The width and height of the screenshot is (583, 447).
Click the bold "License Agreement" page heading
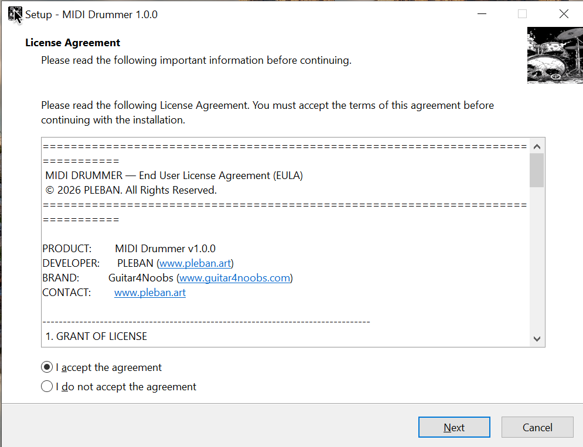coord(73,43)
